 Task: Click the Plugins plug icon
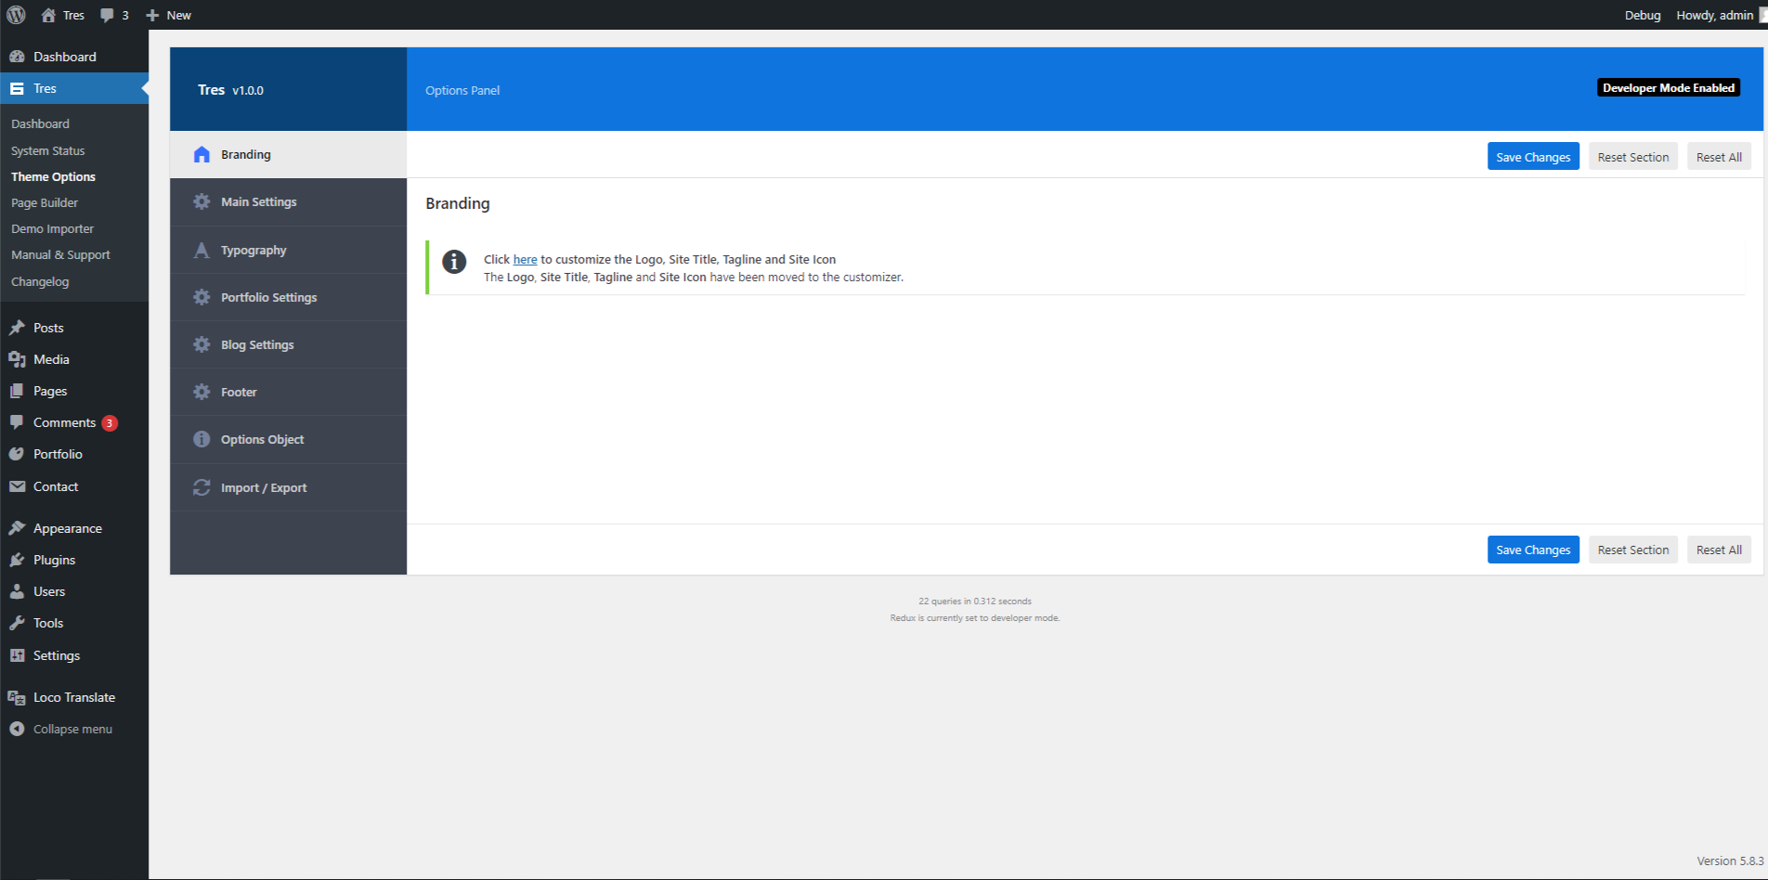(17, 560)
